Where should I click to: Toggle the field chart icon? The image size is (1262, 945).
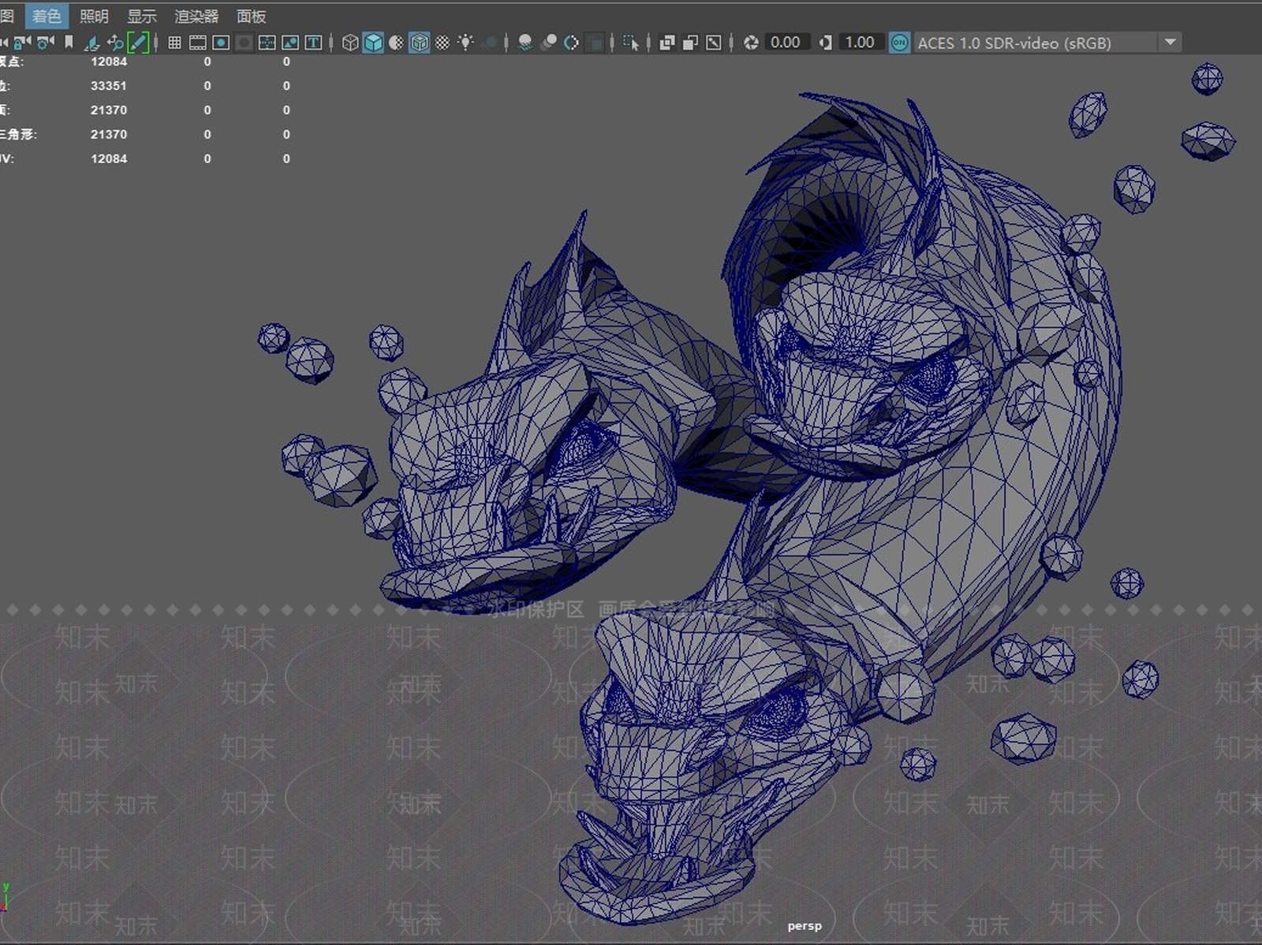[267, 43]
